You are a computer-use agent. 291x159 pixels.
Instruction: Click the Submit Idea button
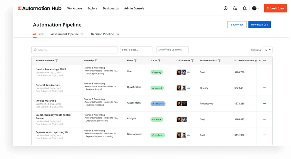[275, 8]
